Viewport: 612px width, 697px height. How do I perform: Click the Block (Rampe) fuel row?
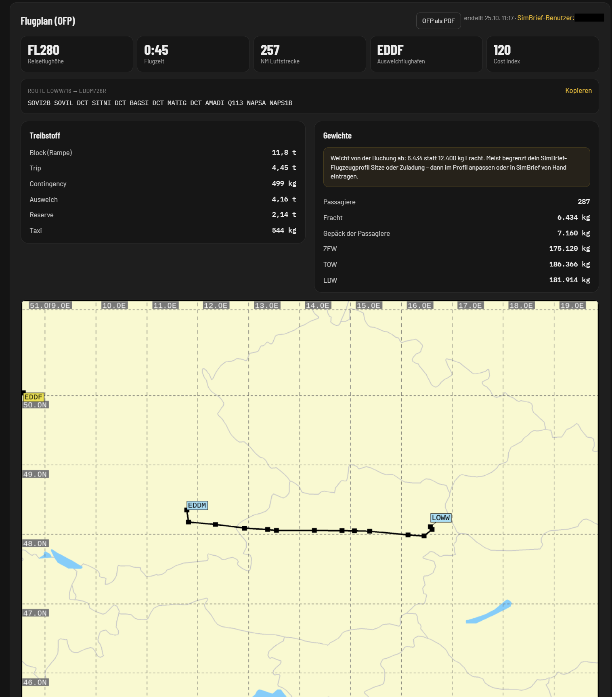163,153
